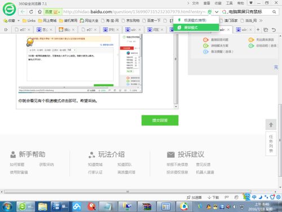This screenshot has height=212, width=282.
Task: Switch to the tab with the orange icon
Action: click(67, 29)
